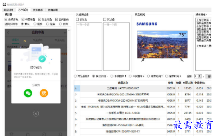Image resolution: width=216 pixels, height=136 pixels.
Task: Click the 商品名称 column header
Action: (x=123, y=83)
